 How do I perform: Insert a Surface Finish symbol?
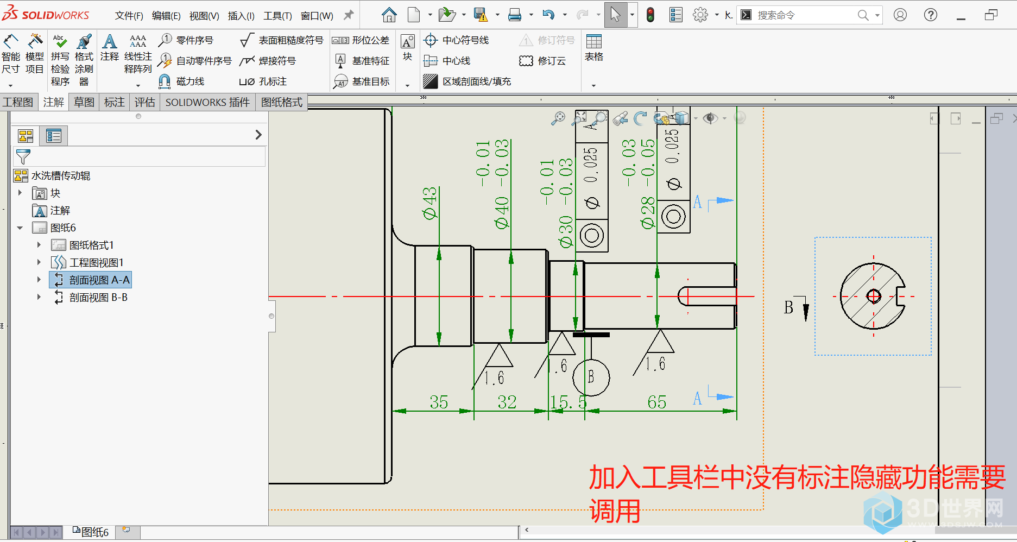tap(281, 40)
